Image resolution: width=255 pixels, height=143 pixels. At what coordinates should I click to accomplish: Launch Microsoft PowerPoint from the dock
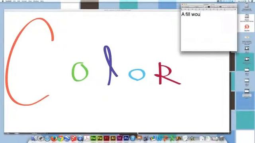165,138
